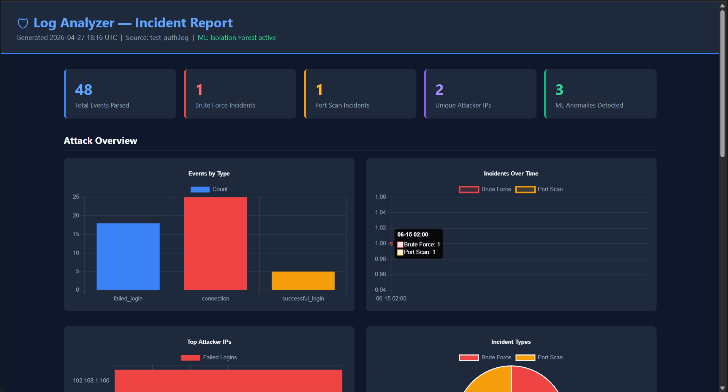The image size is (728, 392).
Task: Click the "Events by Type" chart title
Action: click(x=209, y=174)
